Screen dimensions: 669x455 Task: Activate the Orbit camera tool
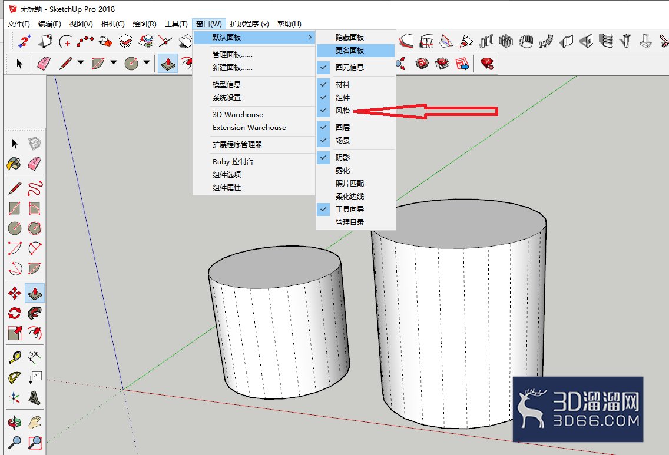click(x=15, y=422)
